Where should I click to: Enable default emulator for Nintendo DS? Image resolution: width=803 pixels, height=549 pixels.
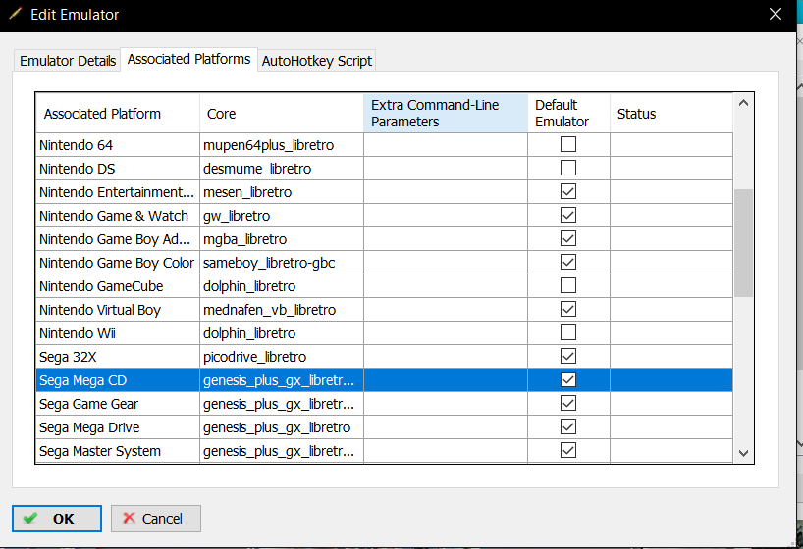568,168
